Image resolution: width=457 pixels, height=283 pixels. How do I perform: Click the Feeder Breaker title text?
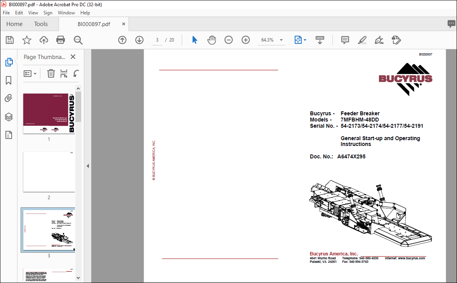360,113
